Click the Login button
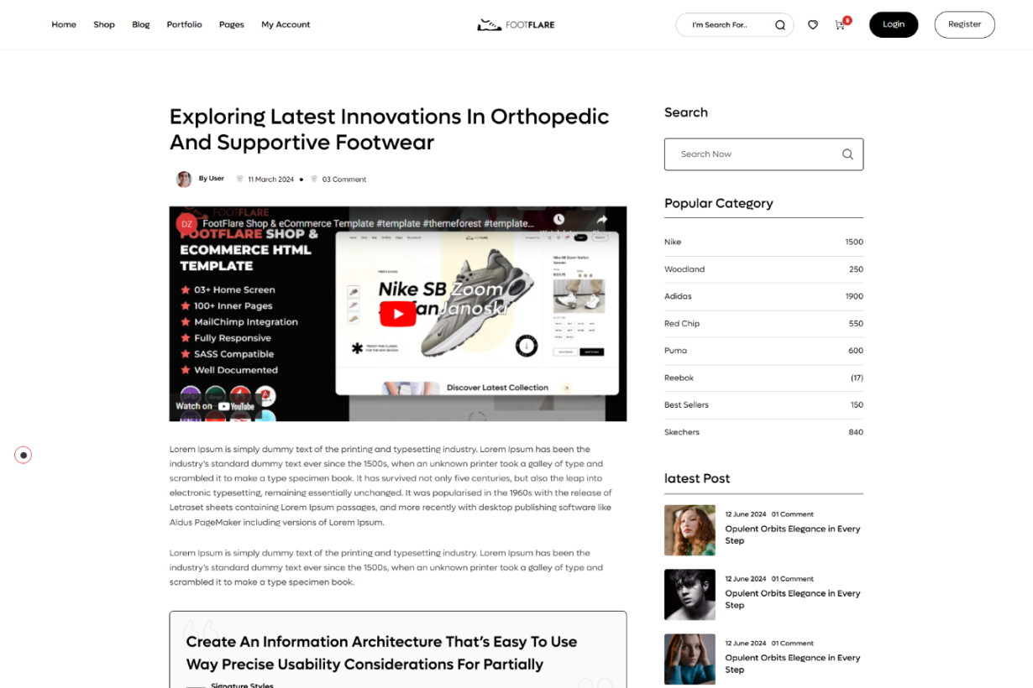This screenshot has width=1033, height=688. pyautogui.click(x=894, y=24)
